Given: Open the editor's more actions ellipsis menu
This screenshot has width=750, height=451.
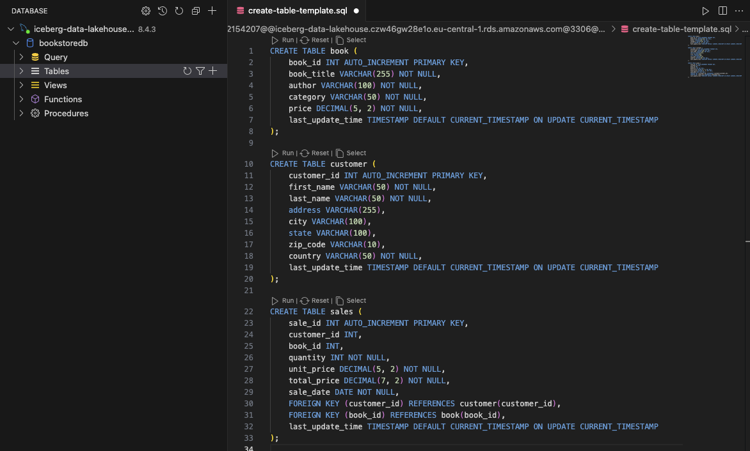Looking at the screenshot, I should tap(739, 11).
